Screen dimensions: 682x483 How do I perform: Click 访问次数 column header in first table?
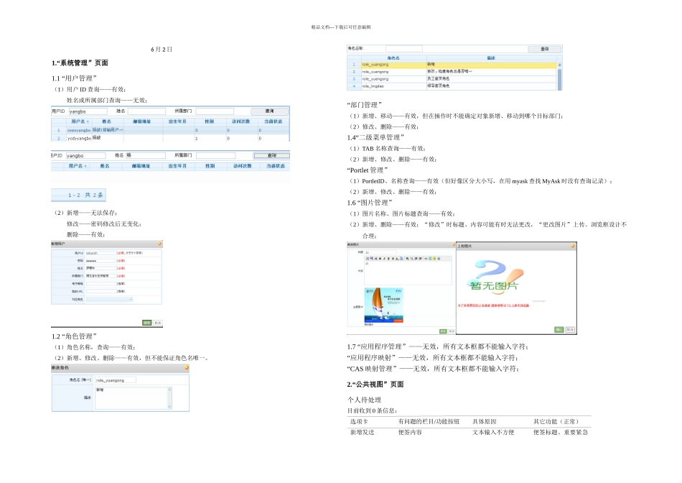click(x=240, y=121)
